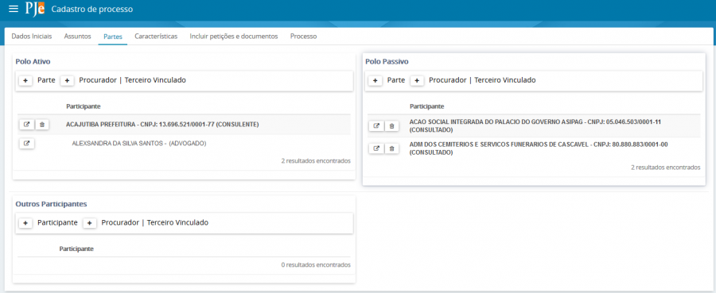Click the Polo Passivo heading

click(387, 61)
